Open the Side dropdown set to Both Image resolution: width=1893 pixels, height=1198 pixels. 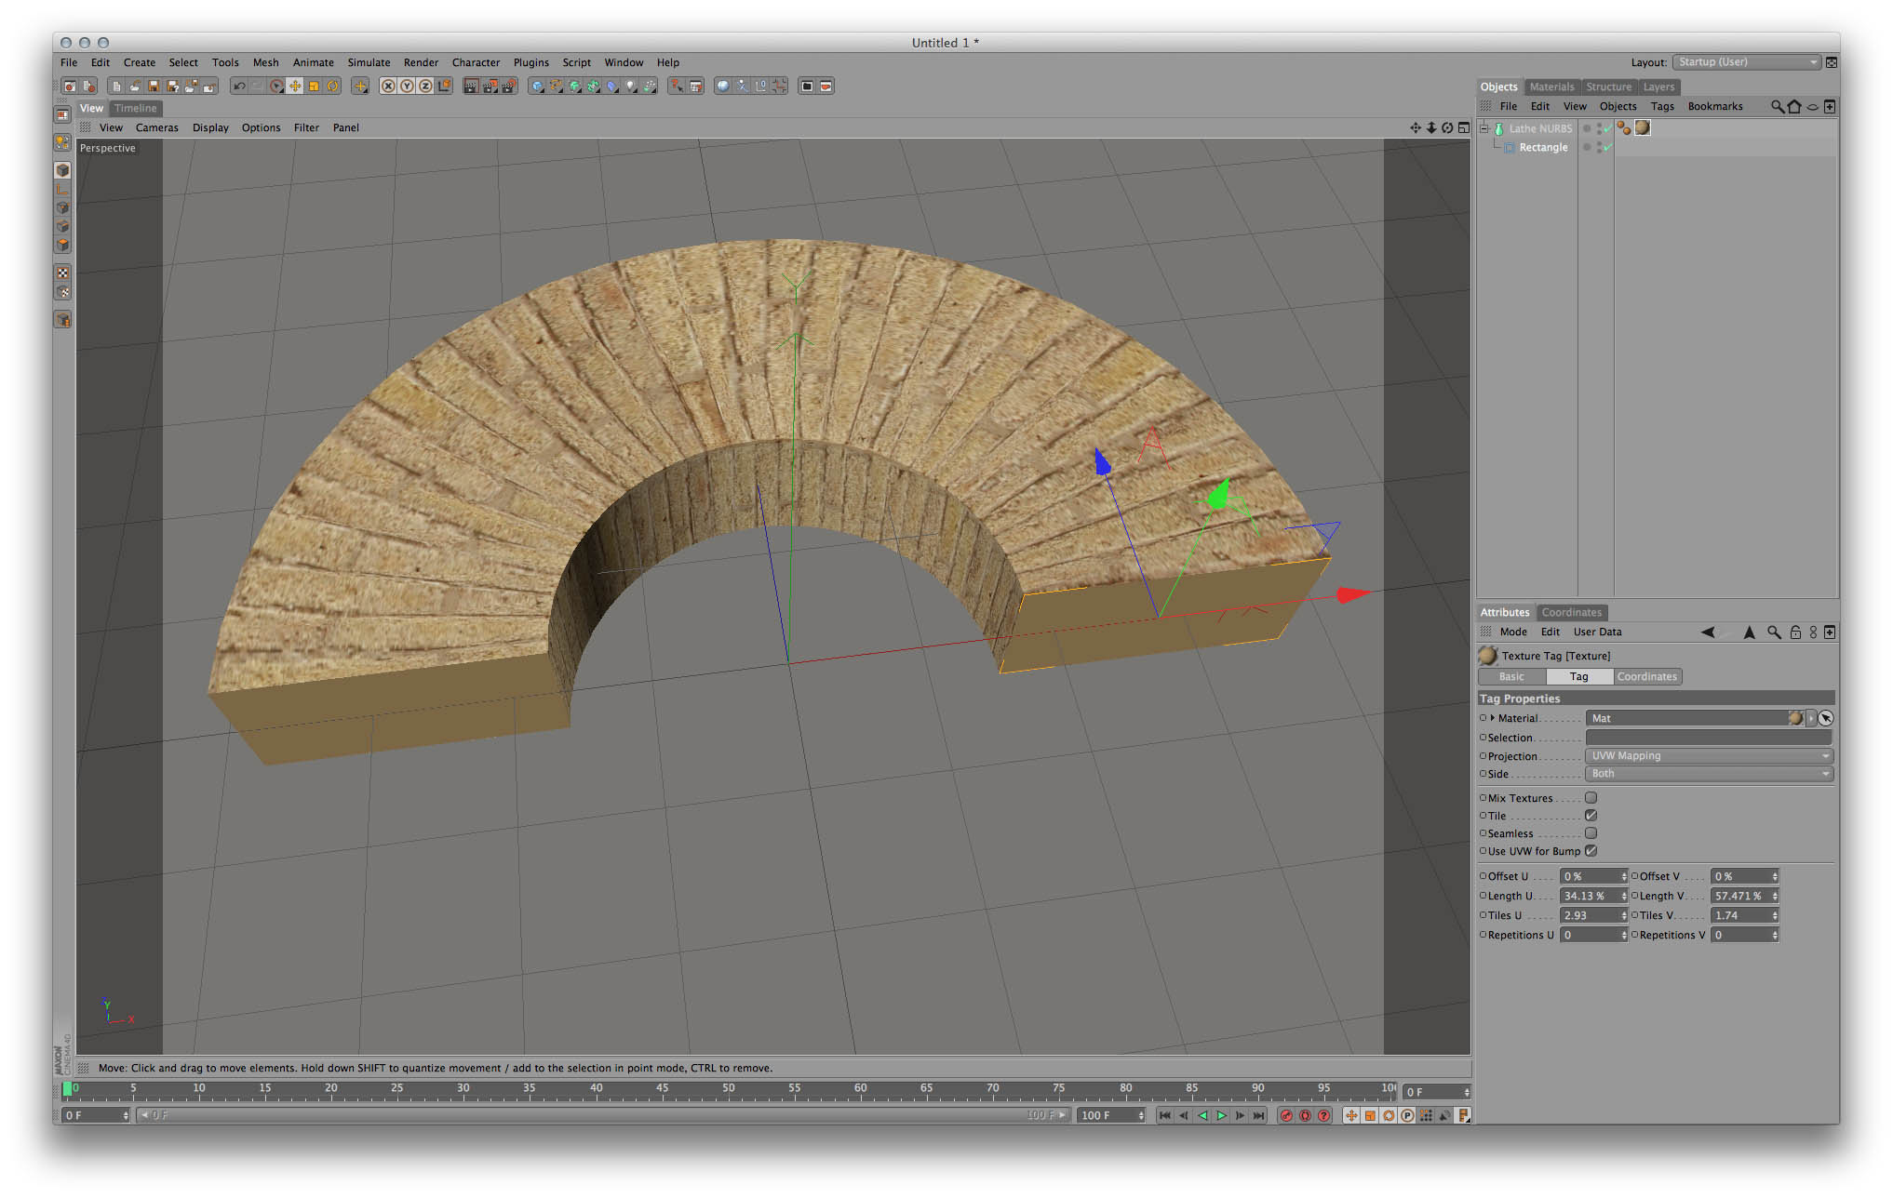click(1709, 774)
